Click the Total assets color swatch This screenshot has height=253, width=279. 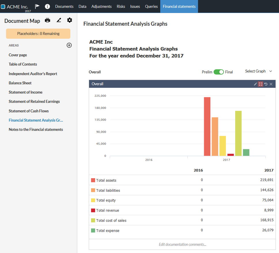click(93, 180)
